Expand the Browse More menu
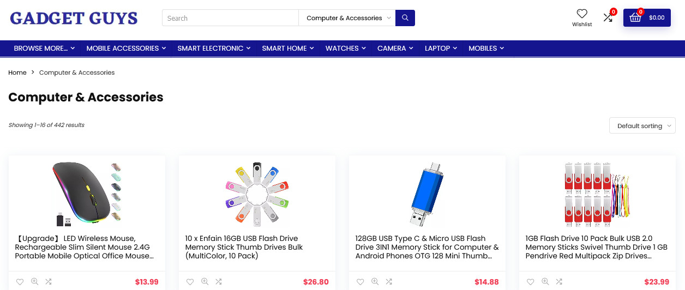Screen dimensions: 685x290 pyautogui.click(x=44, y=49)
